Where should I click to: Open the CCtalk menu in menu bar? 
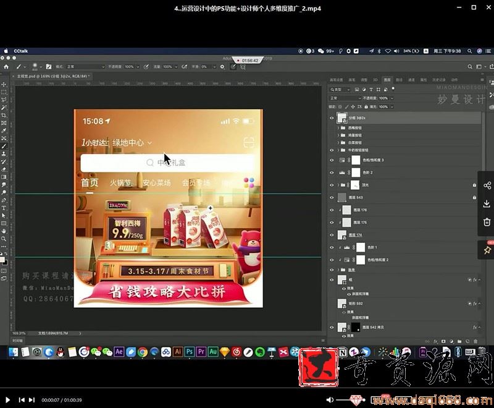(21, 51)
